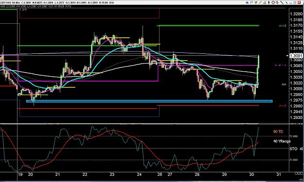Click the red horizontal line near 1.2960
Screen dimensions: 304x182
point(208,105)
